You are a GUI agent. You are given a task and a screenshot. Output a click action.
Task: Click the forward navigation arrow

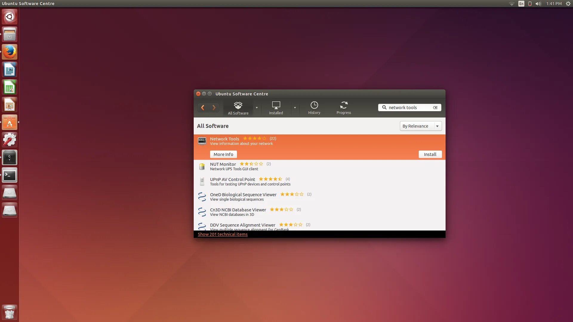[214, 108]
